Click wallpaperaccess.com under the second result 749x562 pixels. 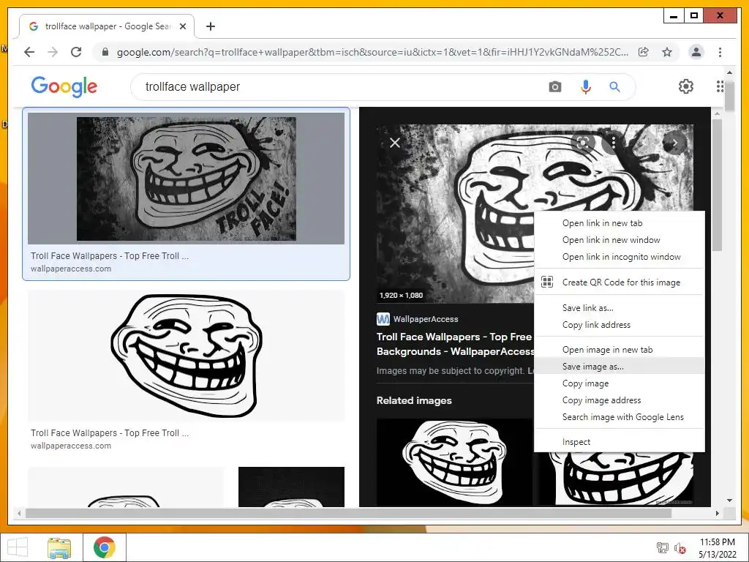pos(71,446)
